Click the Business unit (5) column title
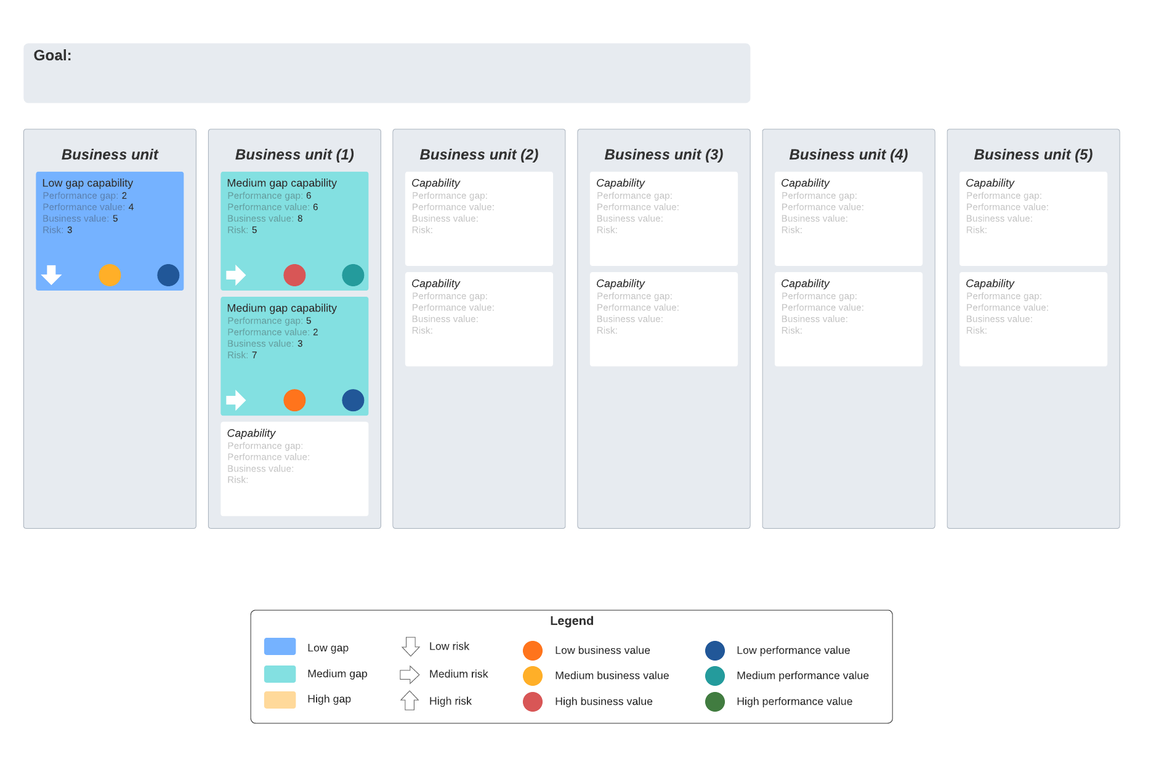The image size is (1172, 764). click(x=1033, y=155)
